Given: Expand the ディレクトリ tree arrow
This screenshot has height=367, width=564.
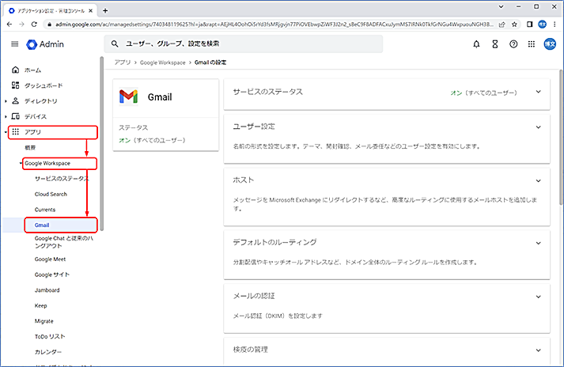Looking at the screenshot, I should pos(6,101).
